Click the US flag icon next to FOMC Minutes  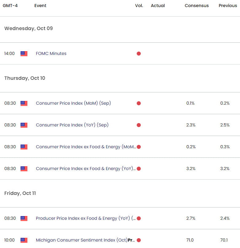pos(24,53)
